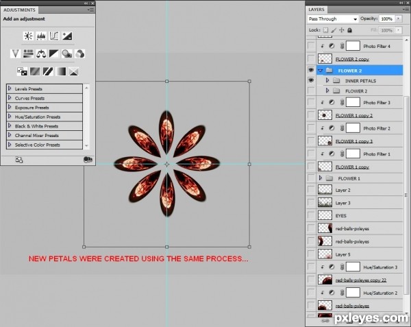
Task: Collapse the selected FLOWER 2 group
Action: 321,71
